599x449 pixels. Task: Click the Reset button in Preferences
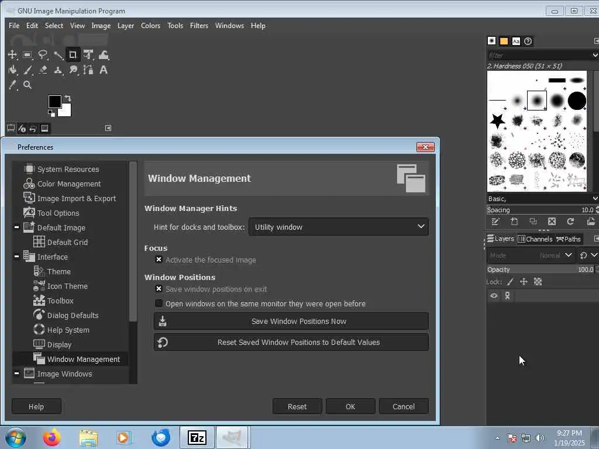[x=297, y=406]
